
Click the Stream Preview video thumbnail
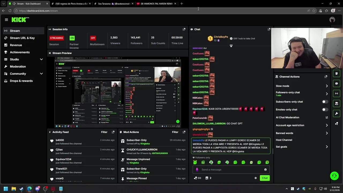click(x=118, y=92)
